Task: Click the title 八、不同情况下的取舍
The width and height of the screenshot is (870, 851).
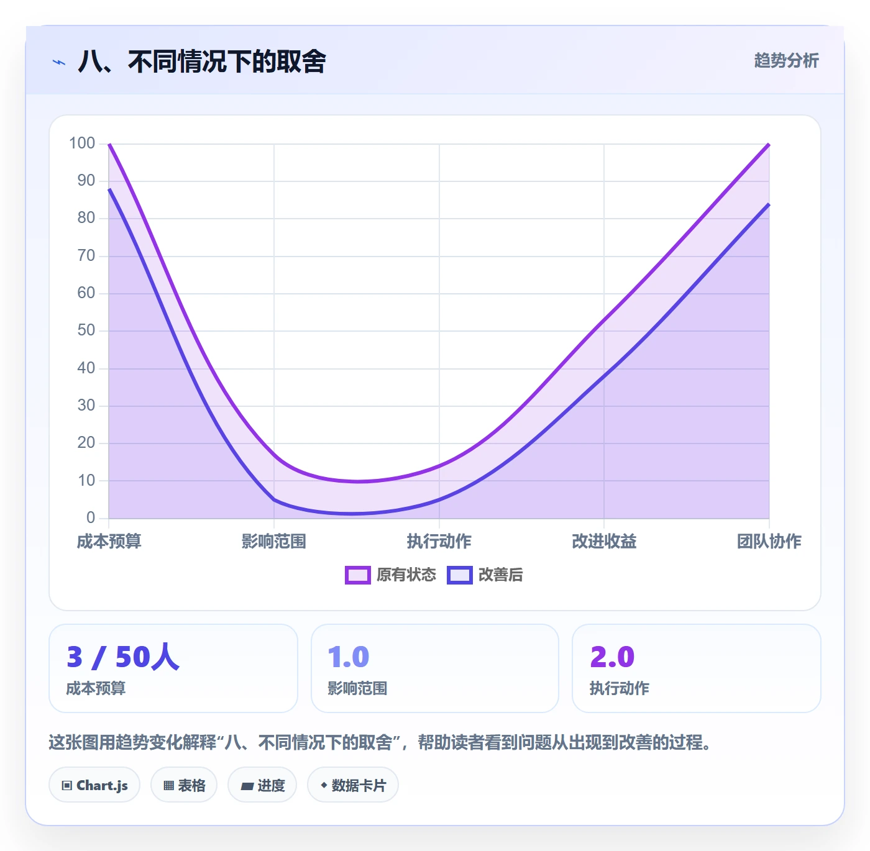Action: pyautogui.click(x=202, y=61)
